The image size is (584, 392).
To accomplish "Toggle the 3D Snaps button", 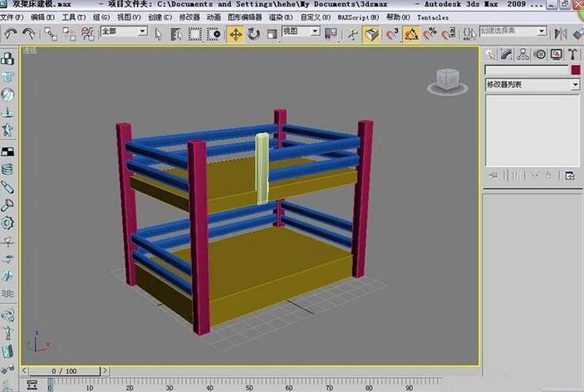I will [x=392, y=34].
